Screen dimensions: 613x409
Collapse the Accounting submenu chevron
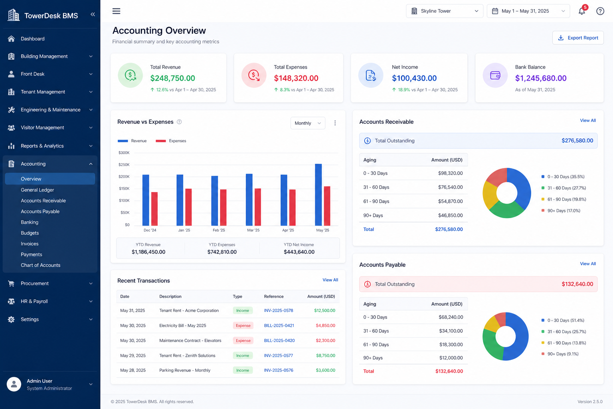91,164
